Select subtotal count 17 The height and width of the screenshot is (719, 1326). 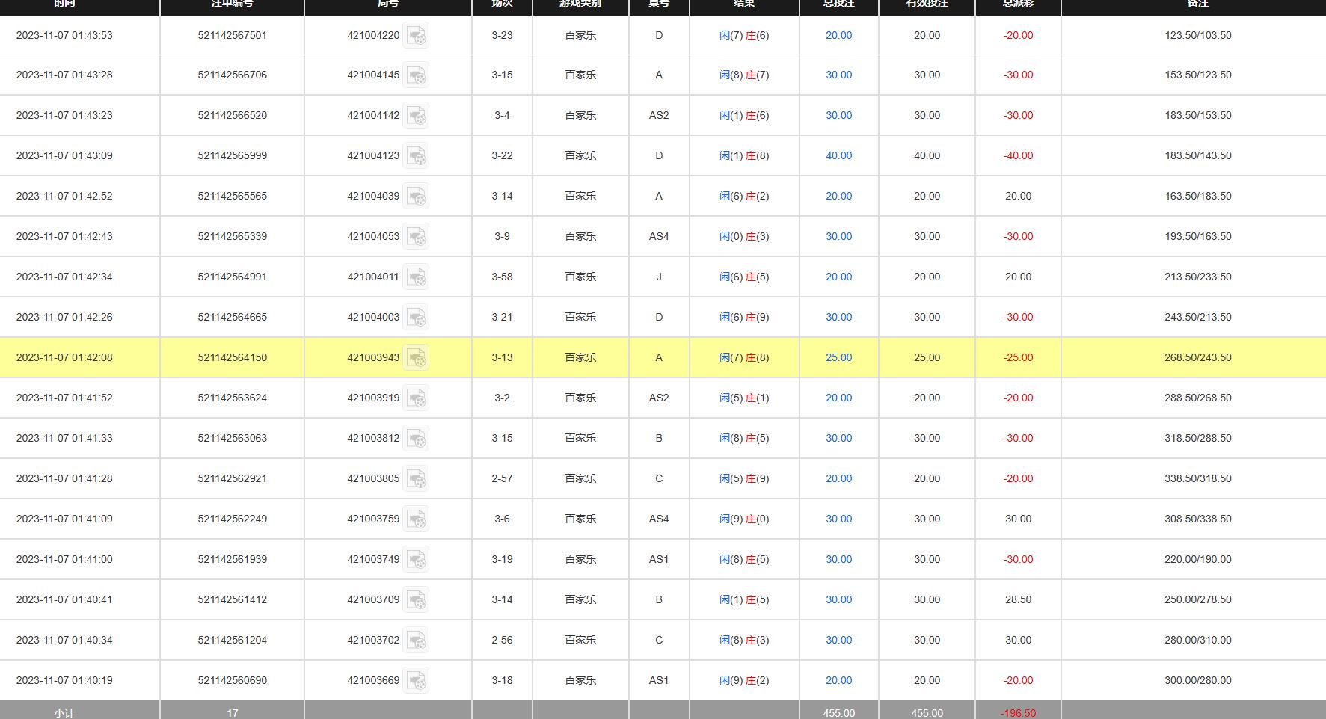coord(233,713)
